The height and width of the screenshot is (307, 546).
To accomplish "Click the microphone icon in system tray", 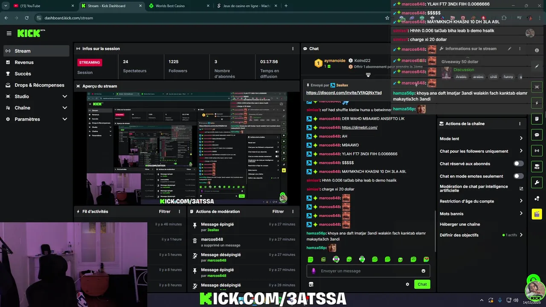I will click(x=500, y=300).
